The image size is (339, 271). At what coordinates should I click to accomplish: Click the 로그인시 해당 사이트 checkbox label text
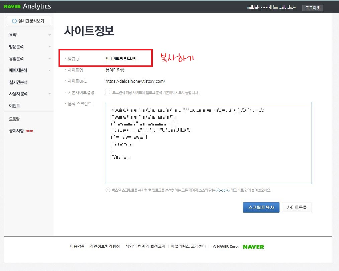pyautogui.click(x=155, y=92)
